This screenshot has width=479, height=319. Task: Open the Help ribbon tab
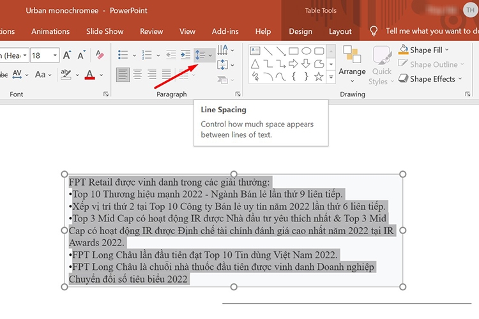pos(263,31)
